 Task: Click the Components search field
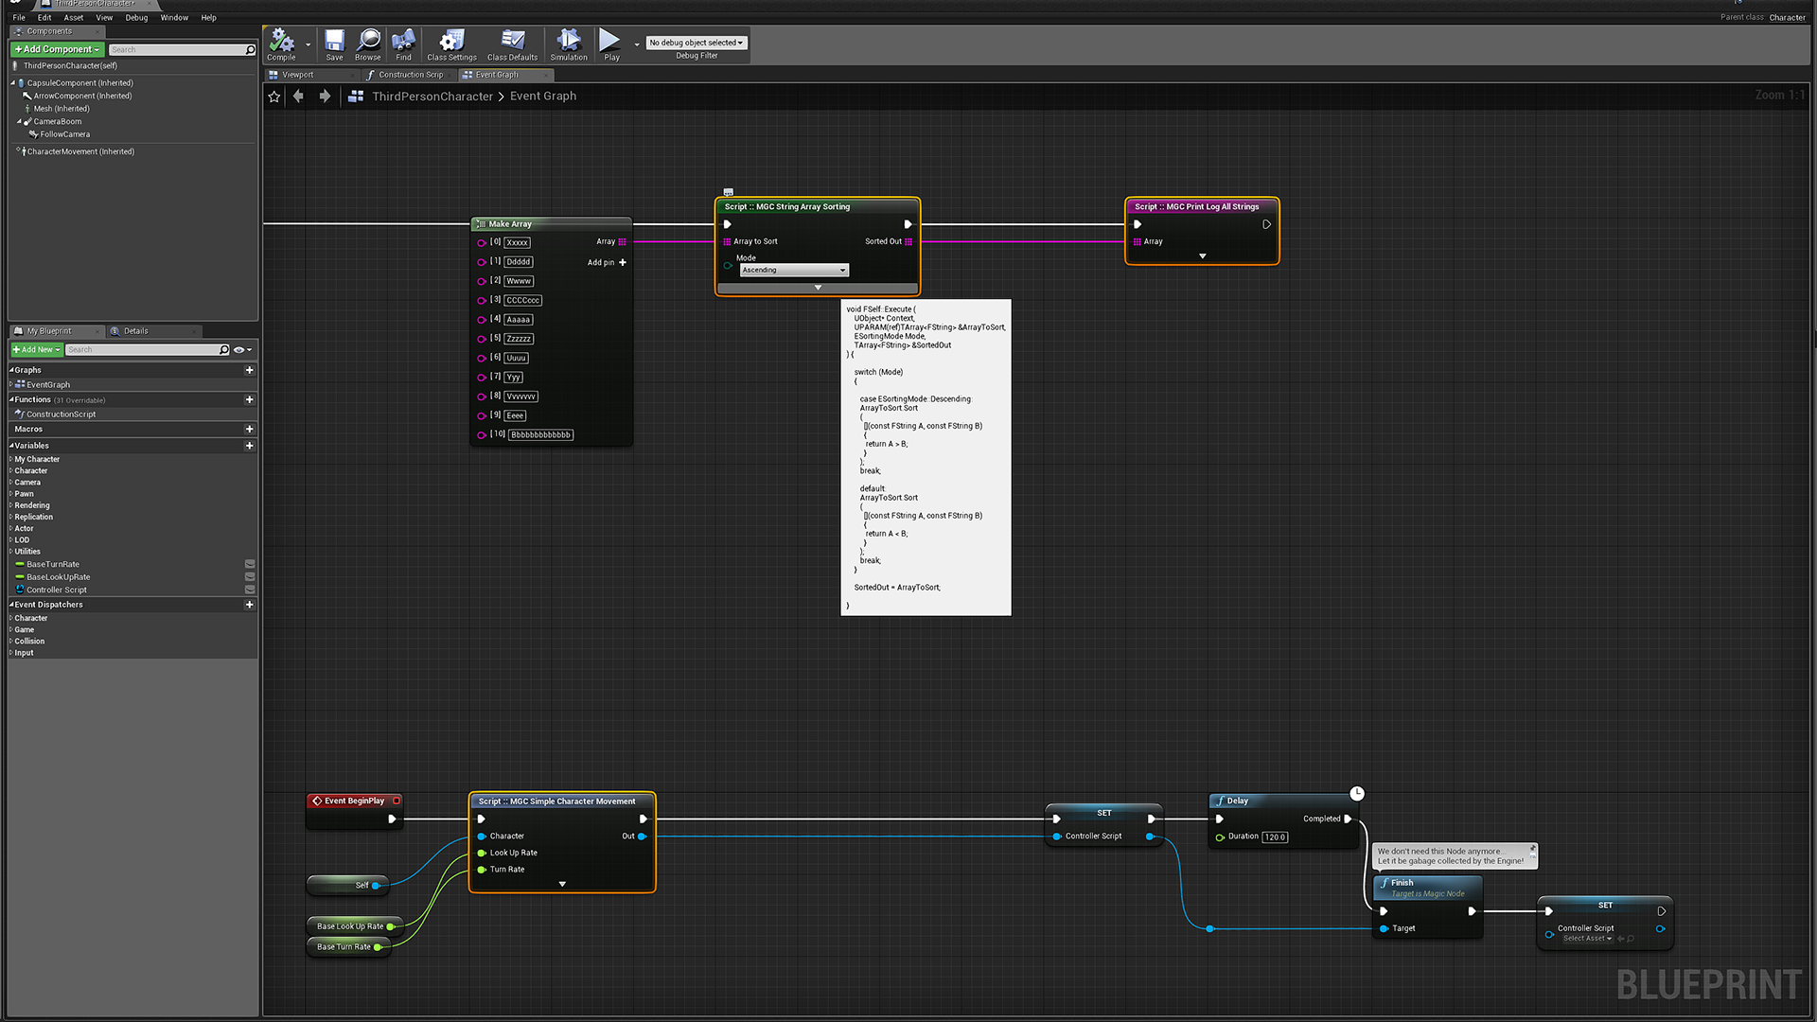[182, 49]
